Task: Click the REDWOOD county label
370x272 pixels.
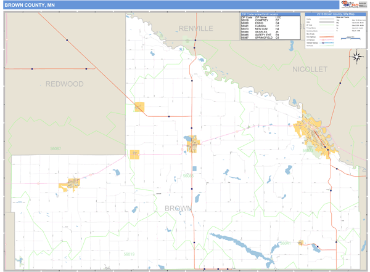Action: [64, 84]
